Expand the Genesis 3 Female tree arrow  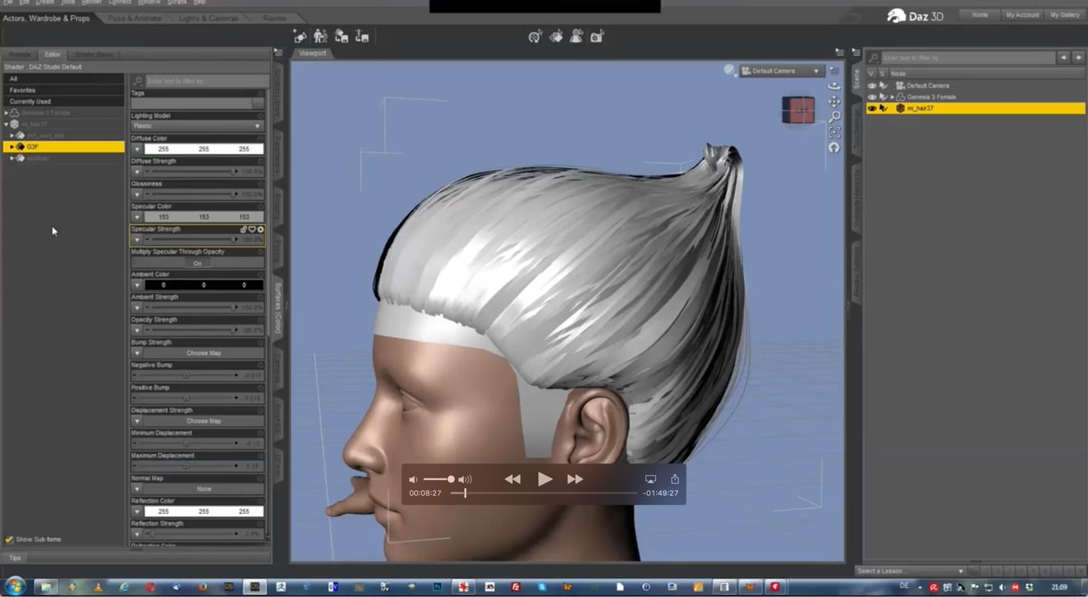pos(892,97)
